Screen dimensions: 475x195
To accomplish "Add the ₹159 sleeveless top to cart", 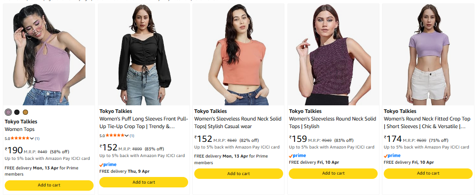I will pos(333,173).
